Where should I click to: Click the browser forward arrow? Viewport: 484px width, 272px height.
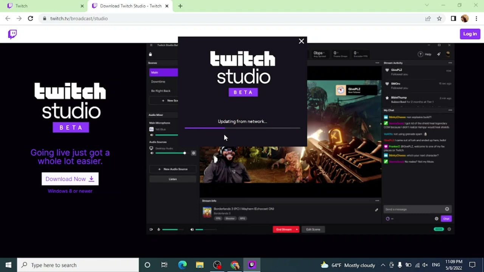click(x=19, y=19)
